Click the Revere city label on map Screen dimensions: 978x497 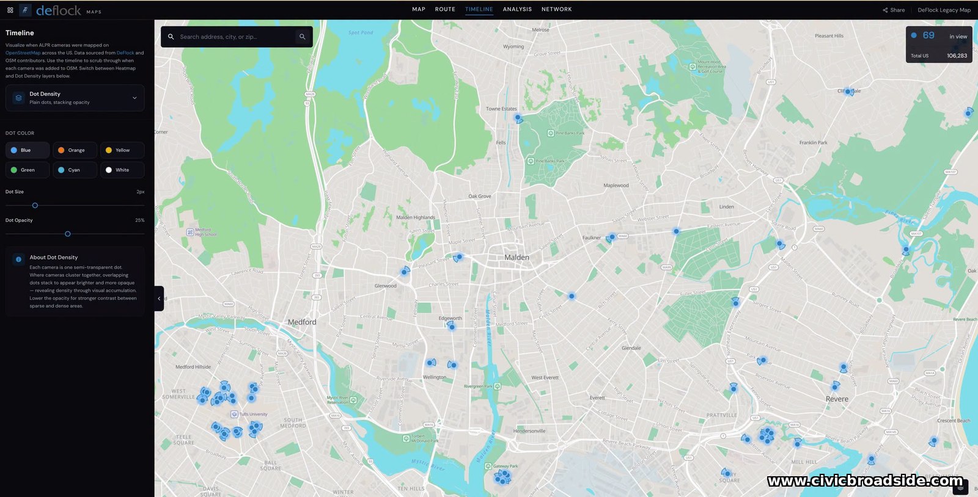click(x=837, y=399)
